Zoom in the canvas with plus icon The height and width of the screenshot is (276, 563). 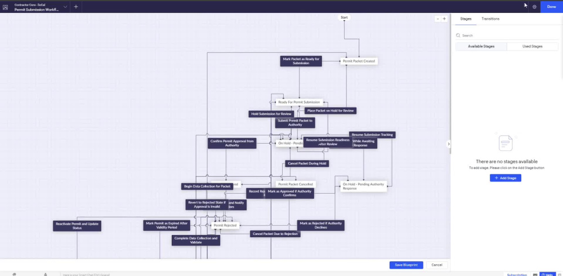pos(444,19)
